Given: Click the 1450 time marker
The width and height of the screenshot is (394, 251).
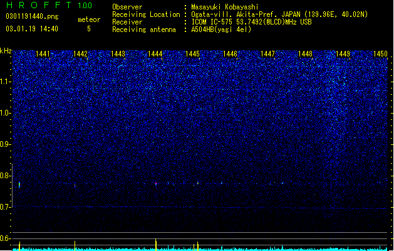Looking at the screenshot, I should (380, 54).
